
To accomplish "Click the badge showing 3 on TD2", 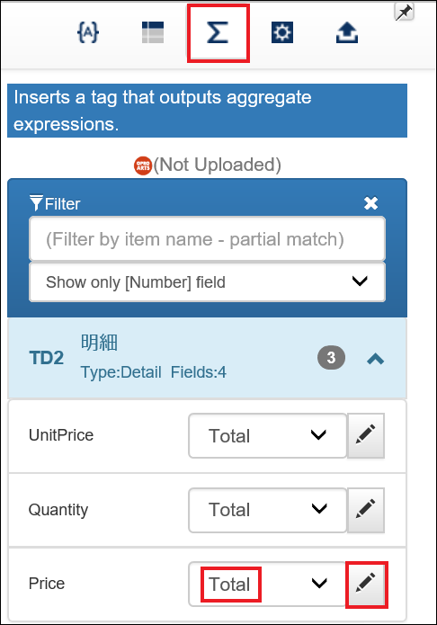I will (331, 358).
